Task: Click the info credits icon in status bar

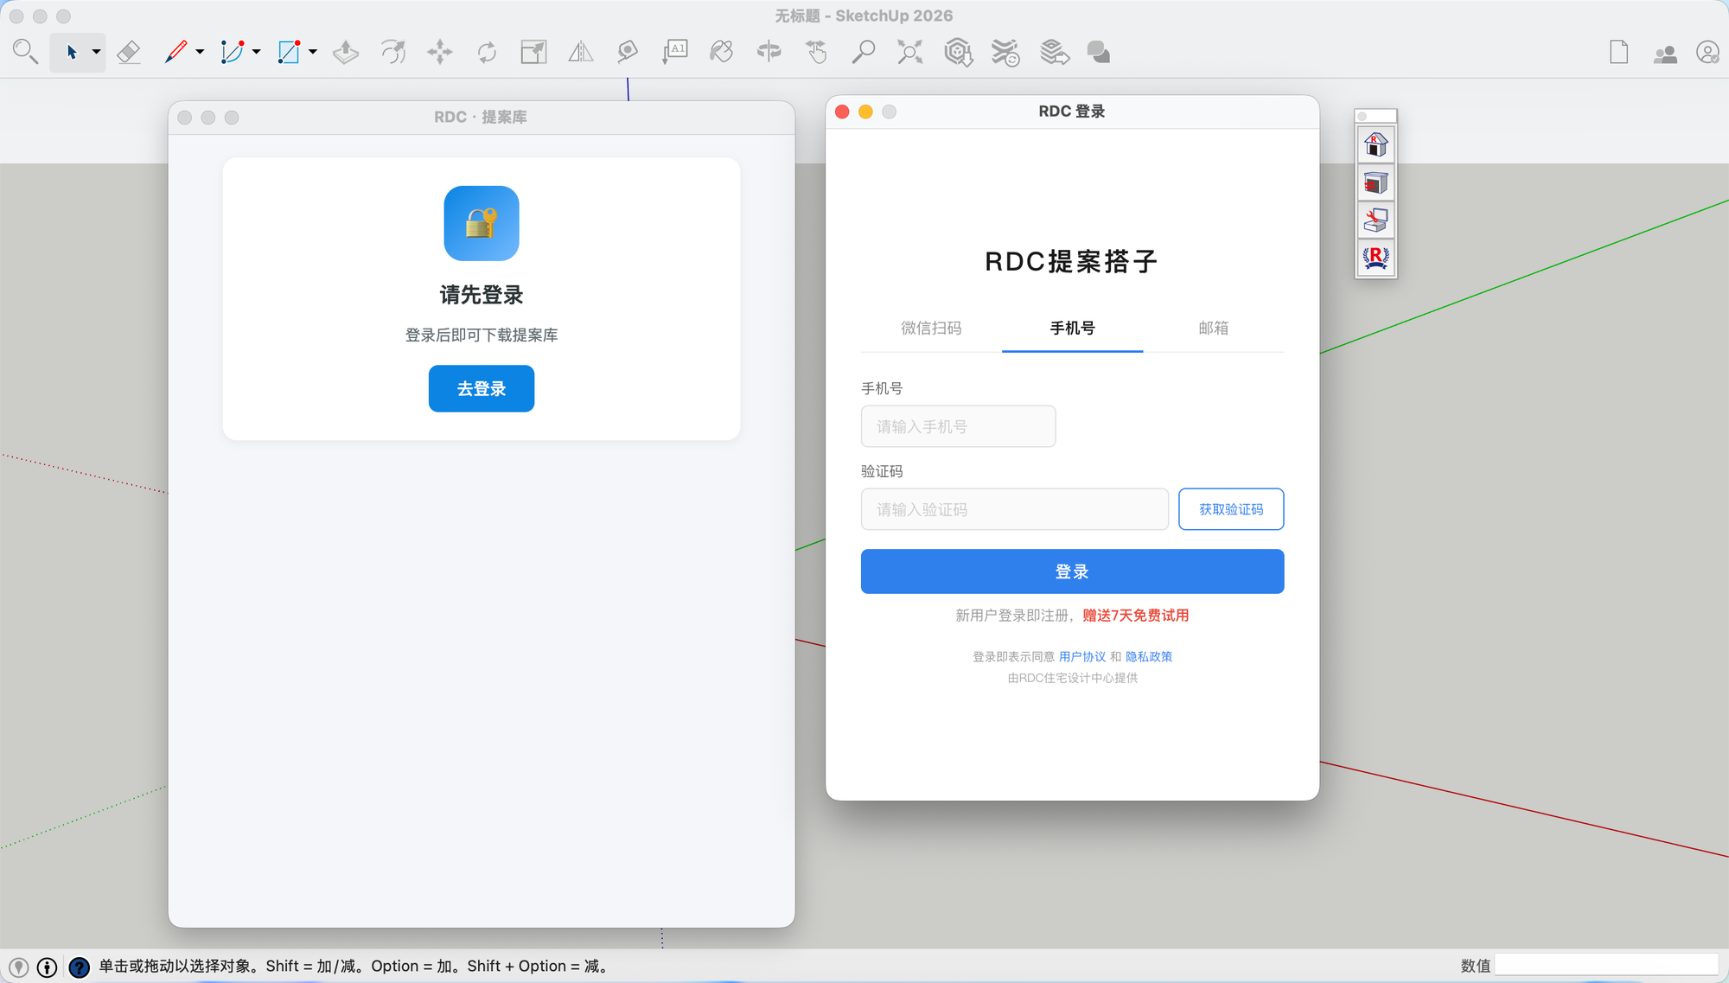Action: [x=48, y=967]
